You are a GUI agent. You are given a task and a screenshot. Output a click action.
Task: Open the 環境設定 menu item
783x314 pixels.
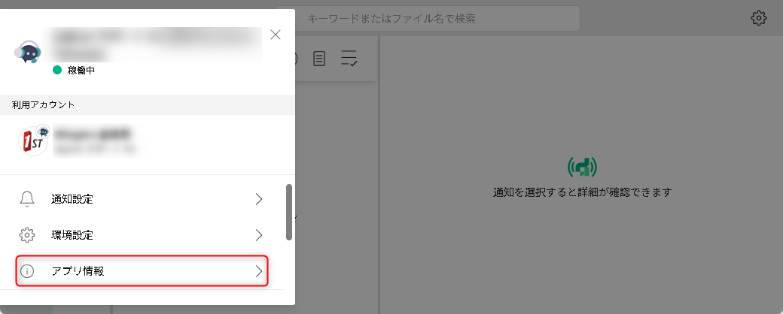(142, 235)
